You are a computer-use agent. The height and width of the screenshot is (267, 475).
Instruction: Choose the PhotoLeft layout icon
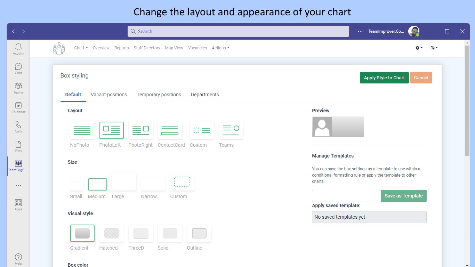click(x=112, y=130)
